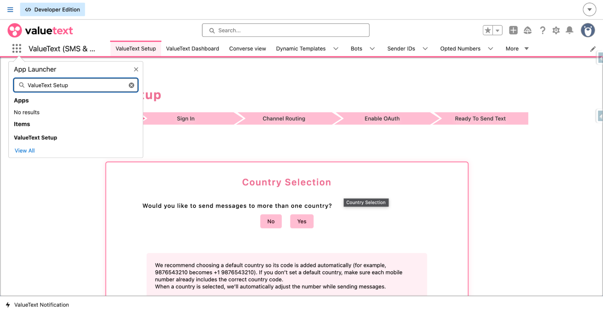Open the Opted Numbers tab
The height and width of the screenshot is (313, 603).
pyautogui.click(x=460, y=49)
